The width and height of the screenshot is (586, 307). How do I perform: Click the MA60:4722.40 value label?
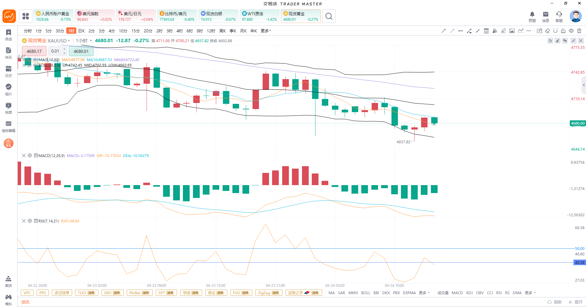(127, 60)
